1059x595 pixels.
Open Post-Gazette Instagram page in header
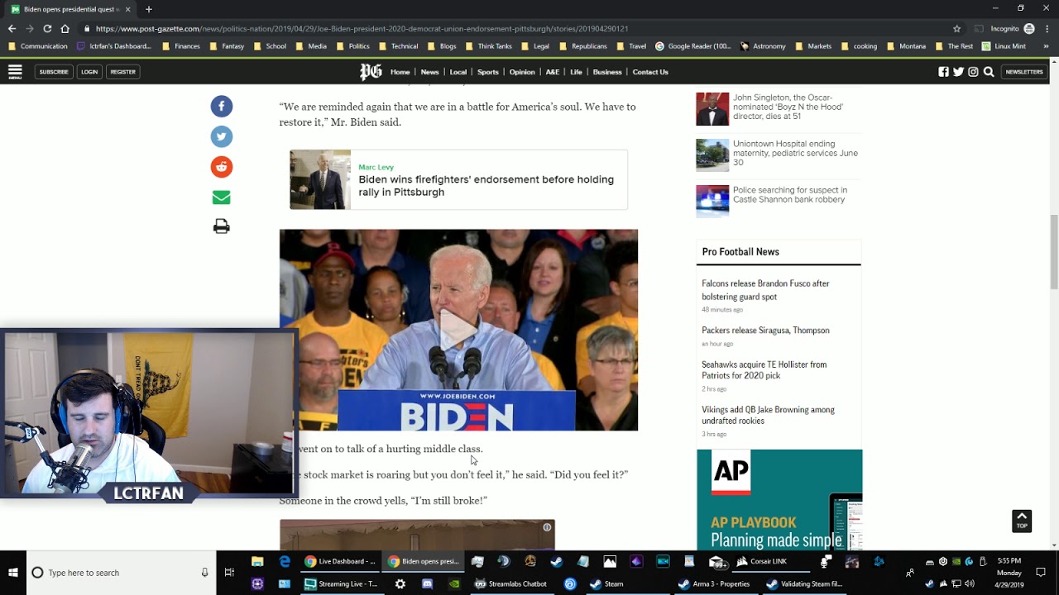[973, 72]
